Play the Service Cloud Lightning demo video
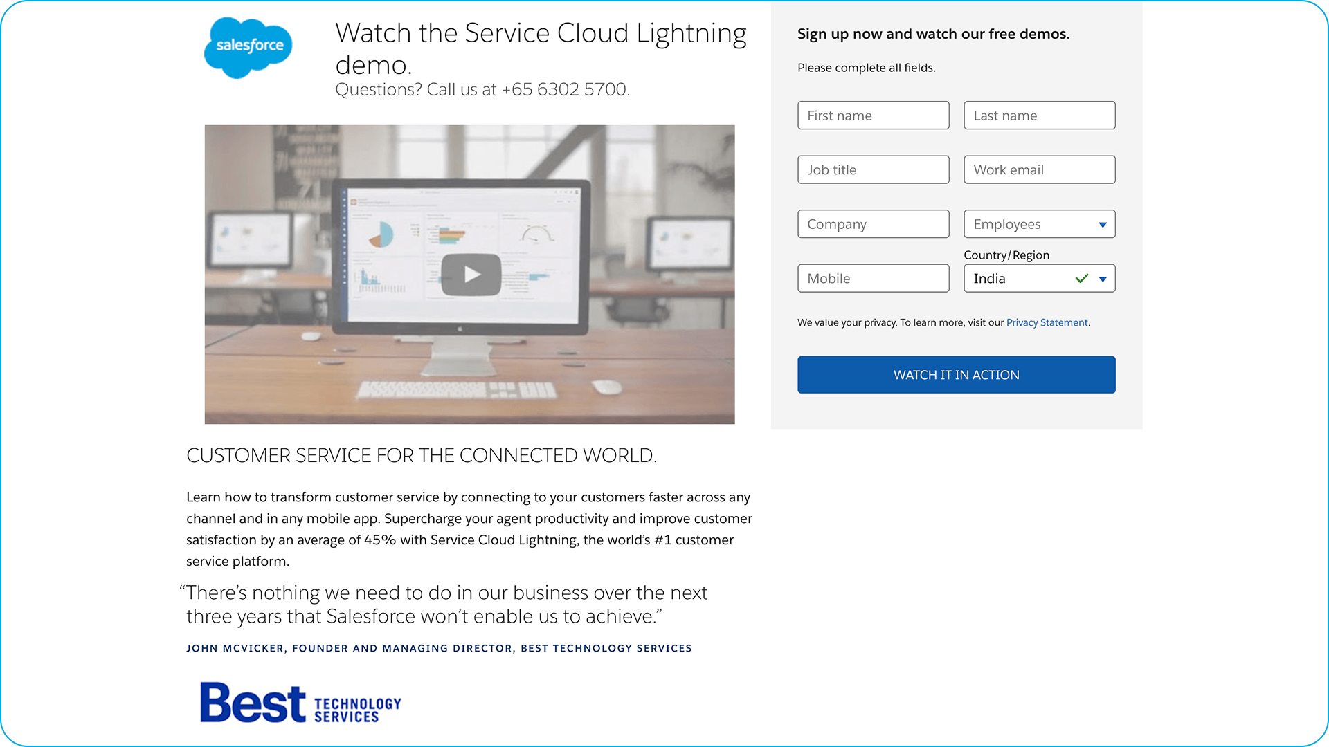This screenshot has height=747, width=1329. [x=471, y=275]
